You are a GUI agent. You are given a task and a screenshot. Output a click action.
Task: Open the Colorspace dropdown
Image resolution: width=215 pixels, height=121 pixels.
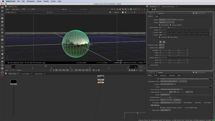(x=171, y=103)
